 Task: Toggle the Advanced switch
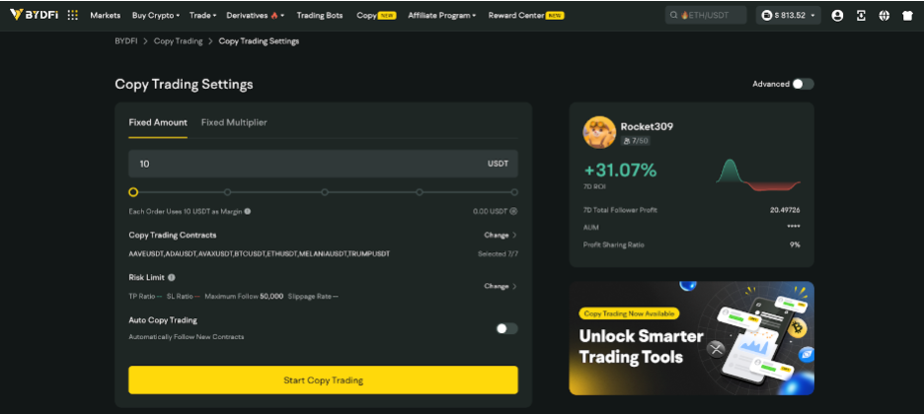pyautogui.click(x=803, y=84)
